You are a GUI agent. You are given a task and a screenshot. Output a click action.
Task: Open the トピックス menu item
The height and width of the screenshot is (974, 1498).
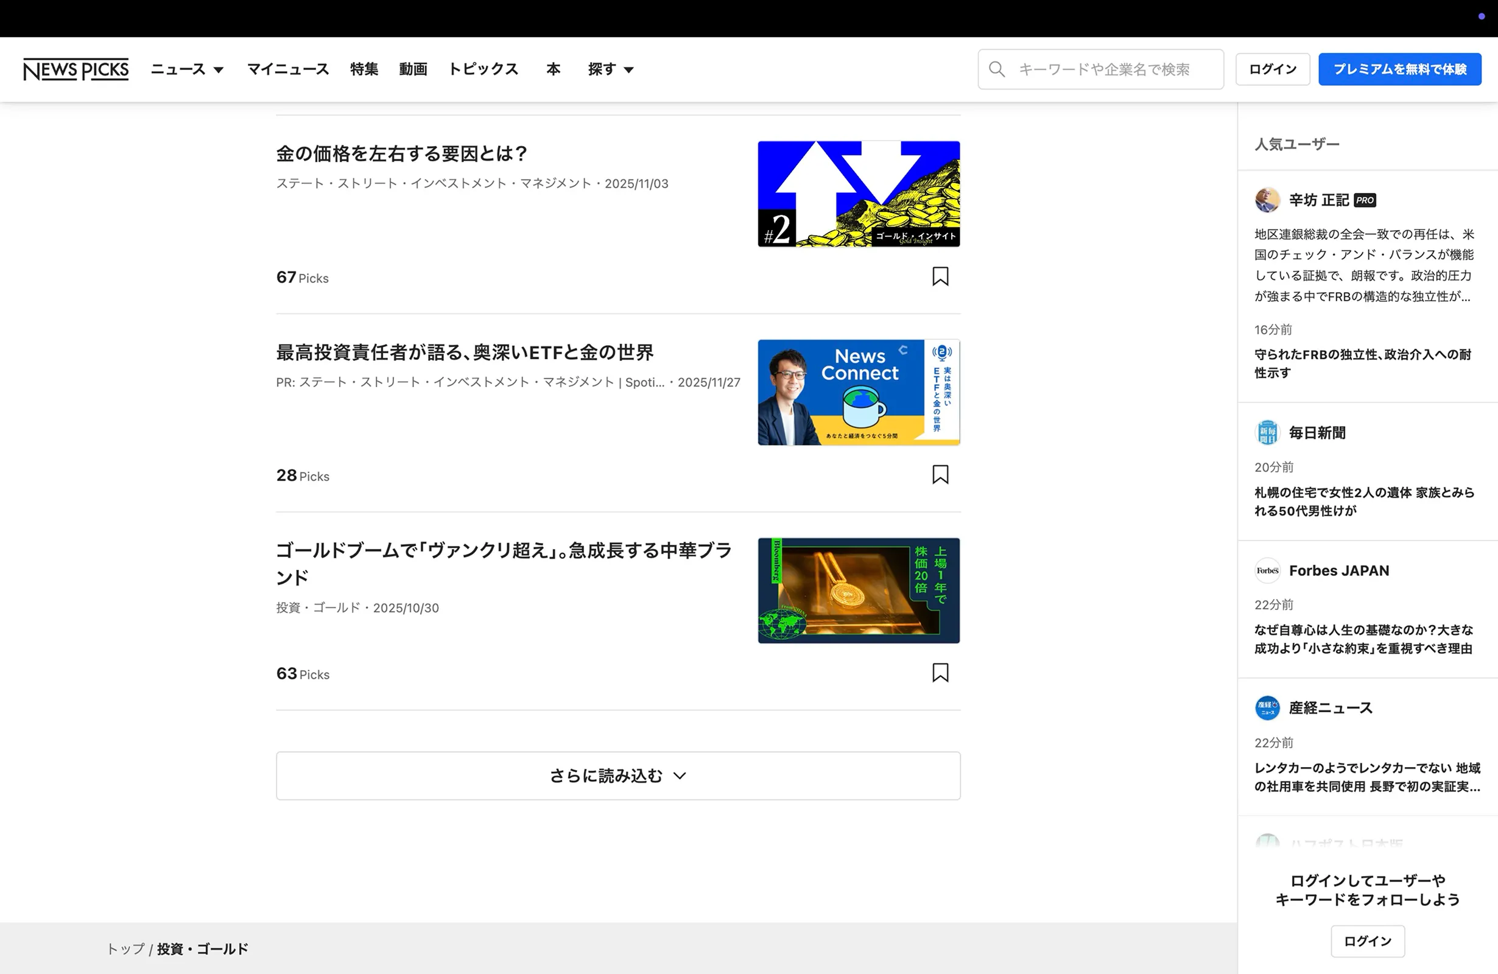coord(483,69)
